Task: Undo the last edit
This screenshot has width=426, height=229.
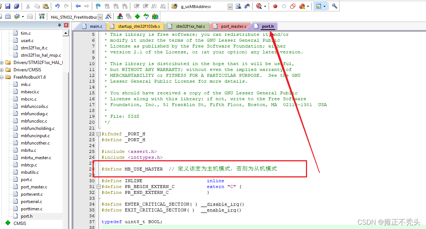Action: (57, 6)
